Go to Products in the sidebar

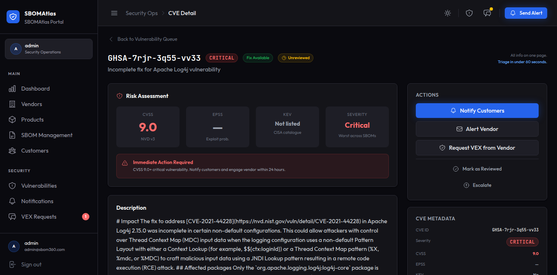click(49, 120)
